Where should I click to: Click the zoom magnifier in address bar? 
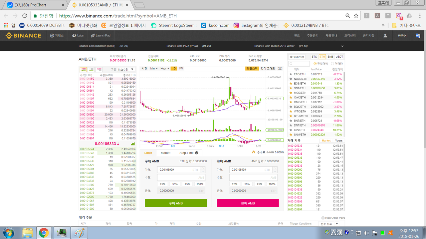pos(348,16)
